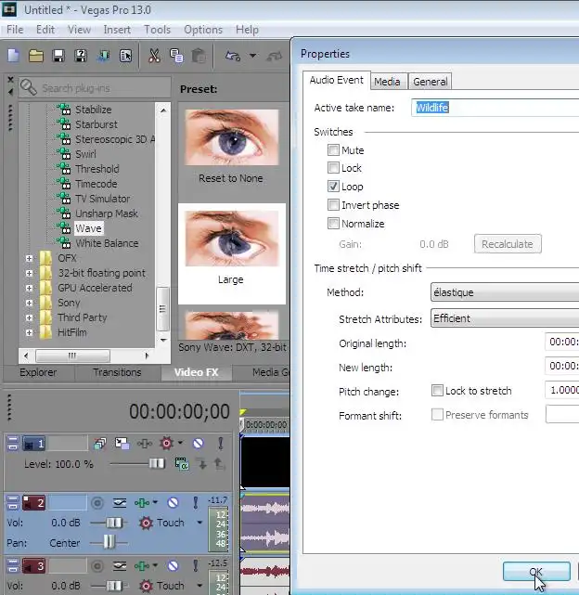Check the Invert phase checkbox
Screen dimensions: 579x595
[x=333, y=204]
